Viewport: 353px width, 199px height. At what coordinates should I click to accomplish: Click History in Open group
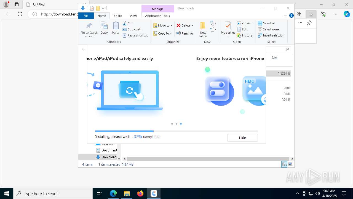[x=245, y=35]
